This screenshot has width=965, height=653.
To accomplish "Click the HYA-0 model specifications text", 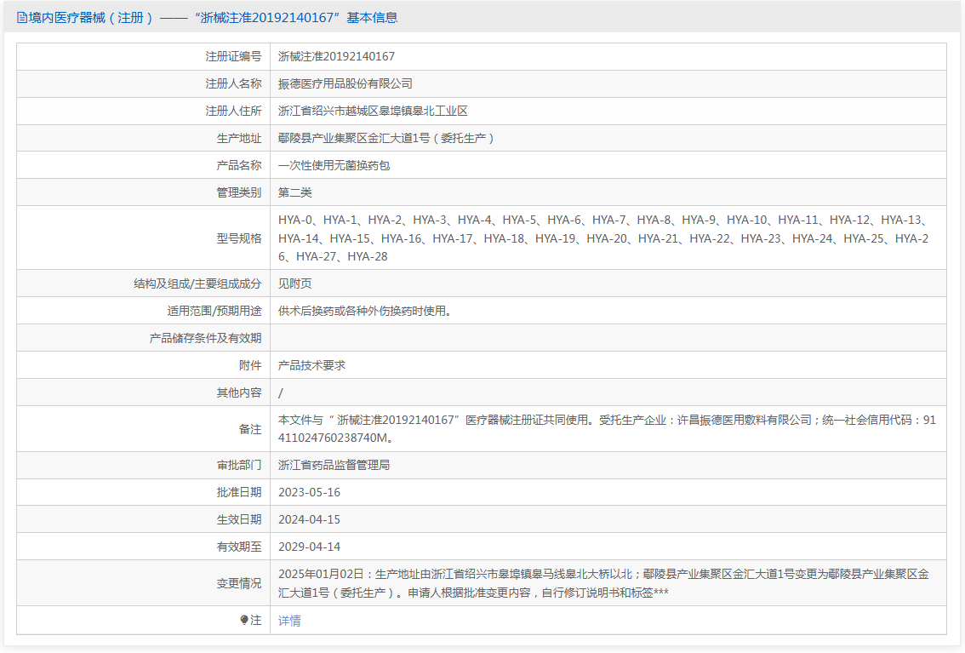I will click(603, 238).
